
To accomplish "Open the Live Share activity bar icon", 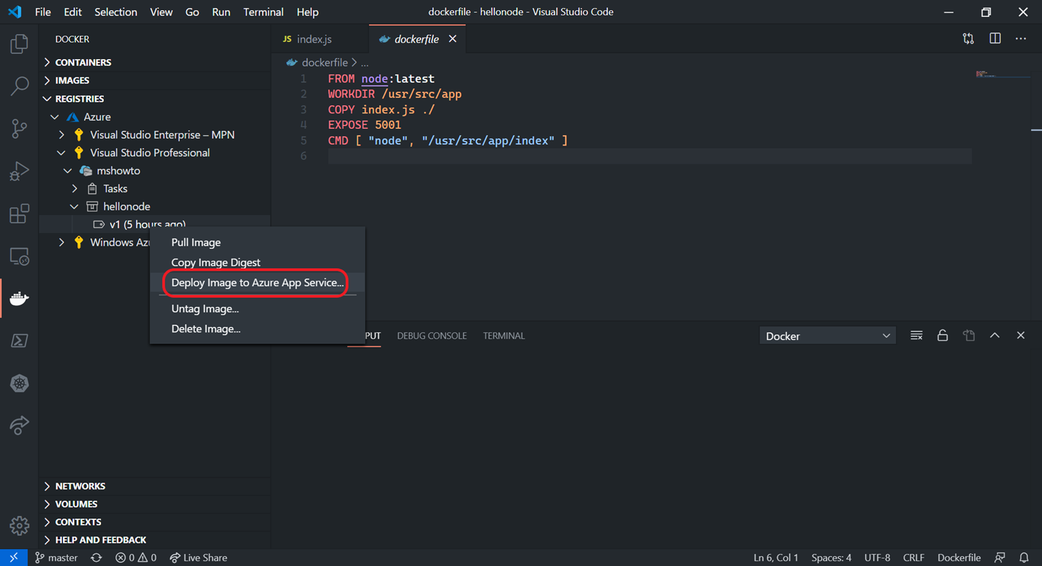I will point(19,426).
